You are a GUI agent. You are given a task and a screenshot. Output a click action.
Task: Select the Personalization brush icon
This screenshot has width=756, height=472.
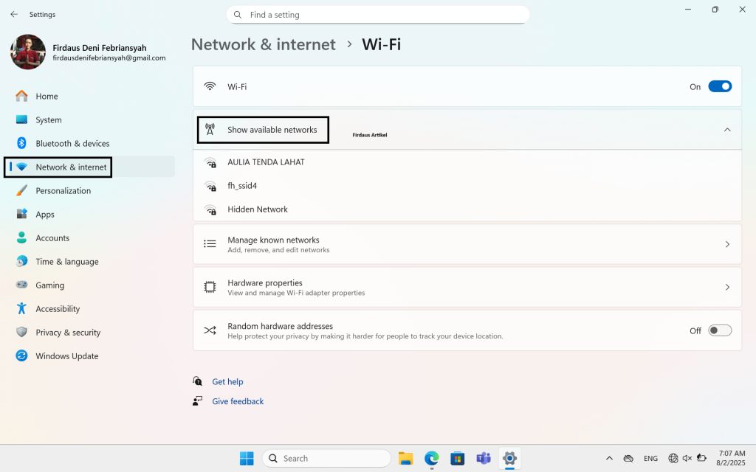(22, 190)
